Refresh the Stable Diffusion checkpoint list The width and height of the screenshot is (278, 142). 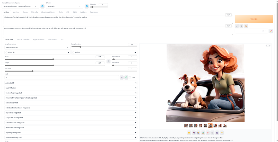pos(42,6)
